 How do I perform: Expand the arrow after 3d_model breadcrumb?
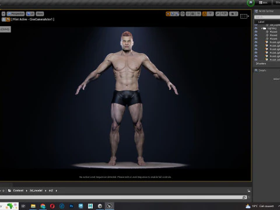(x=45, y=191)
